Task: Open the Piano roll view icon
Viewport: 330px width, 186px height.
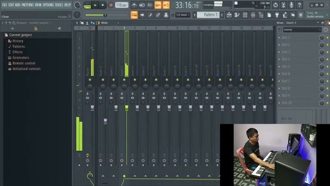Action: tap(237, 15)
